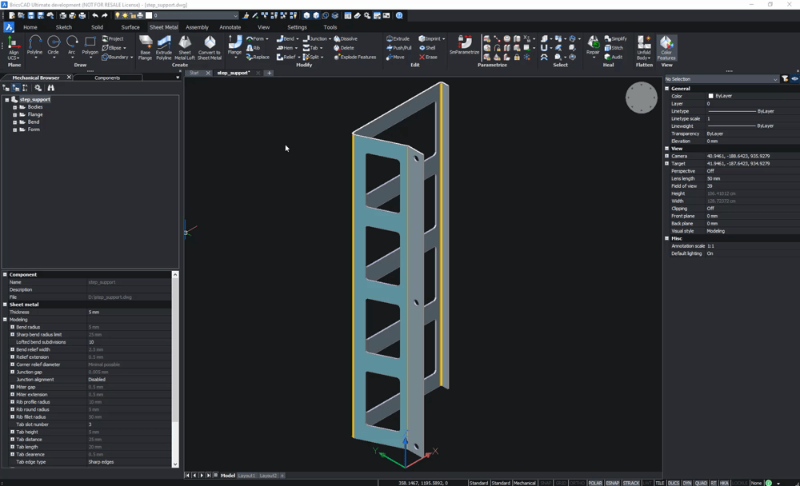Image resolution: width=800 pixels, height=486 pixels.
Task: Click the ByLayer color swatch
Action: [x=710, y=96]
